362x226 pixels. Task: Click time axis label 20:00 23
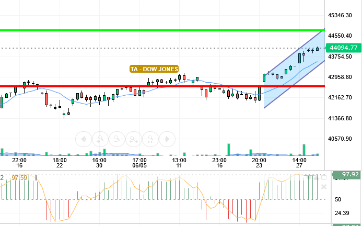259,163
